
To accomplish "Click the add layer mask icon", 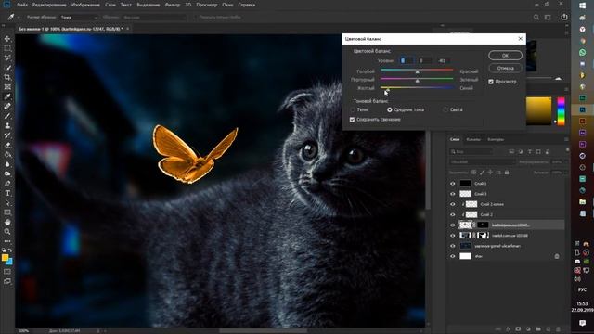I will tap(518, 329).
